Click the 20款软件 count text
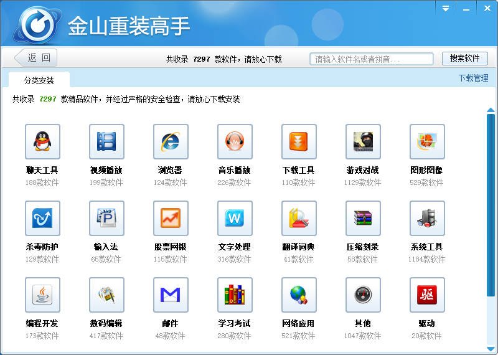Screen dimensions: 498x355 pyautogui.click(x=426, y=336)
